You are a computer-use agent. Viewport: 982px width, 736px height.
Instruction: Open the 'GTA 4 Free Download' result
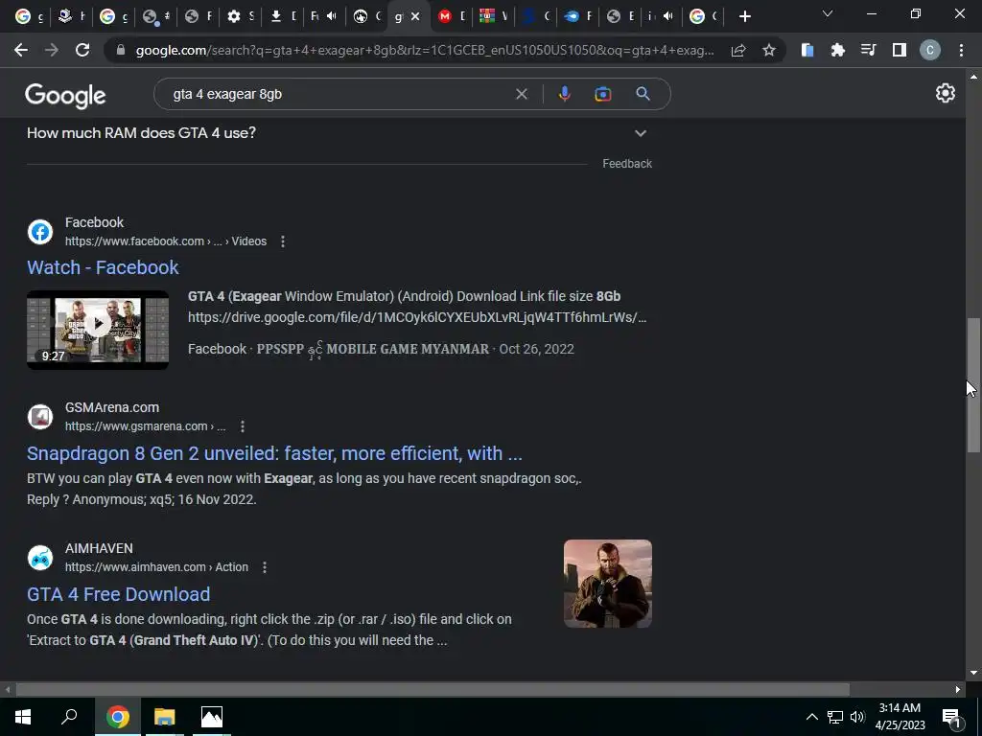(x=118, y=594)
